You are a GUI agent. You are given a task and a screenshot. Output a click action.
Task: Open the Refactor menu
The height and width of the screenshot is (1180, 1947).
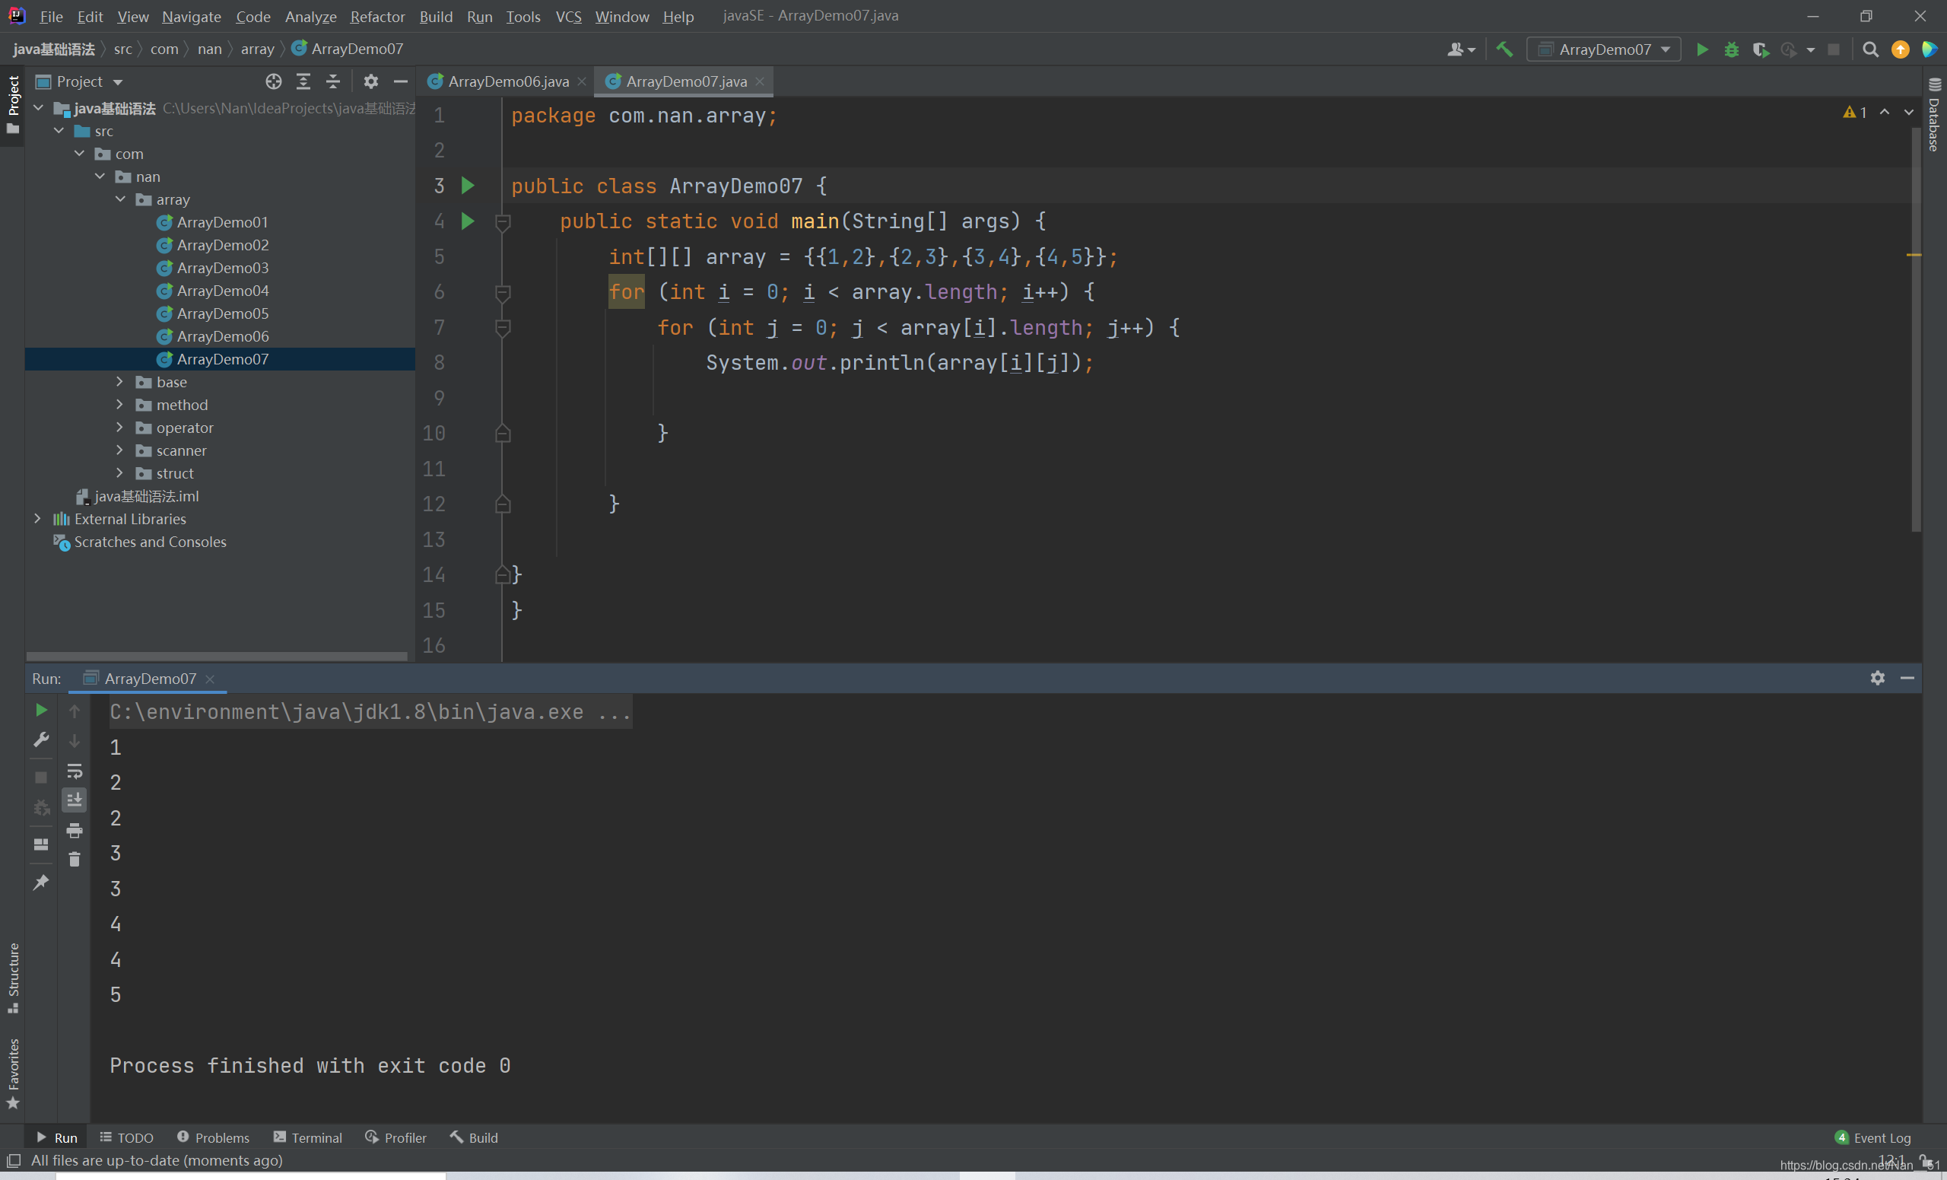[x=377, y=16]
